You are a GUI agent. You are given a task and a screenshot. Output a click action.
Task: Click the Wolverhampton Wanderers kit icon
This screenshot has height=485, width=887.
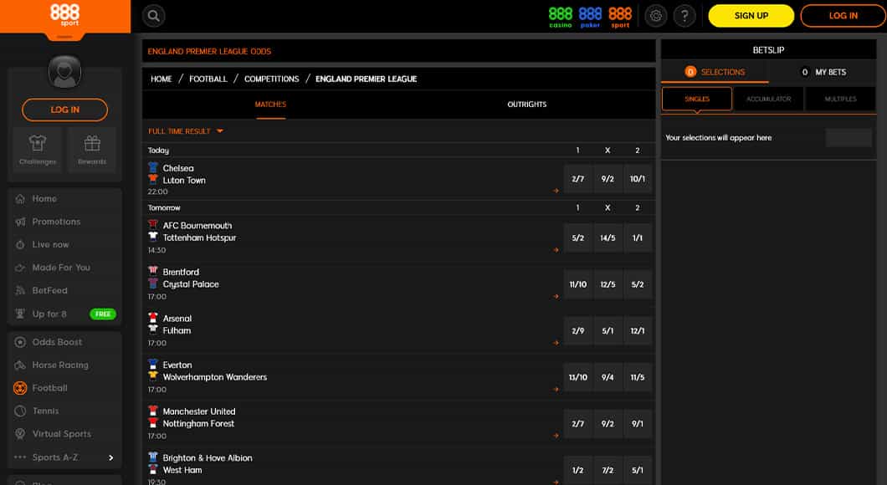coord(153,376)
